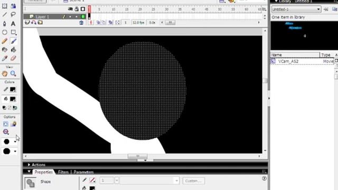Click the fill color swatch in toolbox

pyautogui.click(x=13, y=99)
